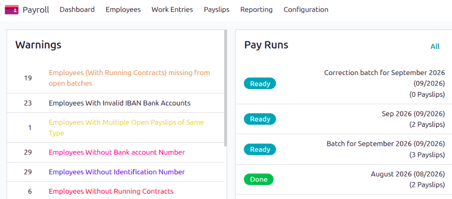The image size is (452, 199).
Task: Open Employees With Multiple Open Payslips warning
Action: 126,127
